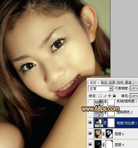Select the 色相/饱和度 1 layer mask
Screen dimensions: 138x148
pyautogui.click(x=111, y=102)
